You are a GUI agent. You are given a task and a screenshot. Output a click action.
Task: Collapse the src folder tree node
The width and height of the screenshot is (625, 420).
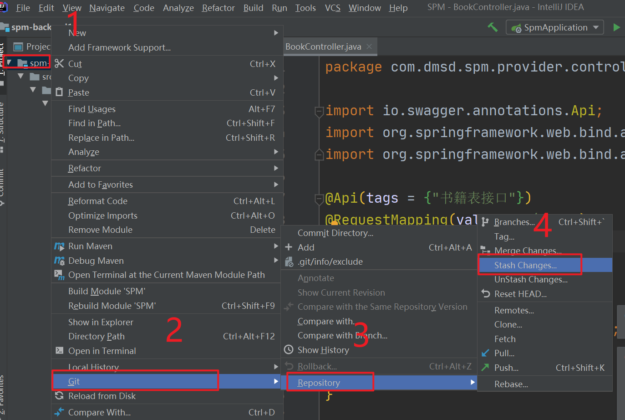click(21, 77)
